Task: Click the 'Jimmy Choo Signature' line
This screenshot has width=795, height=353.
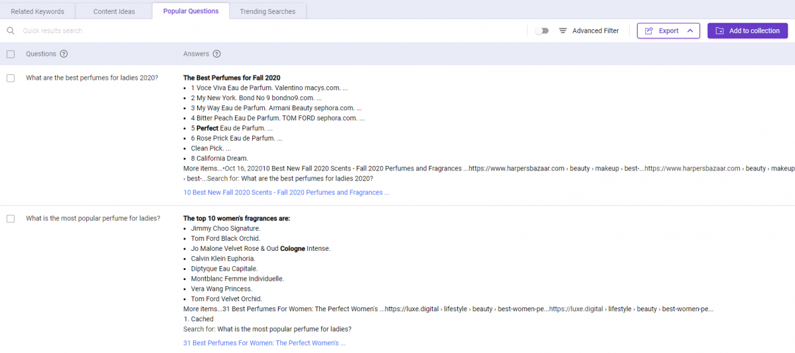Action: [x=225, y=228]
